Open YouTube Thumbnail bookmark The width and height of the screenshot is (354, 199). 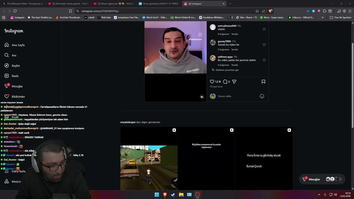point(68,17)
